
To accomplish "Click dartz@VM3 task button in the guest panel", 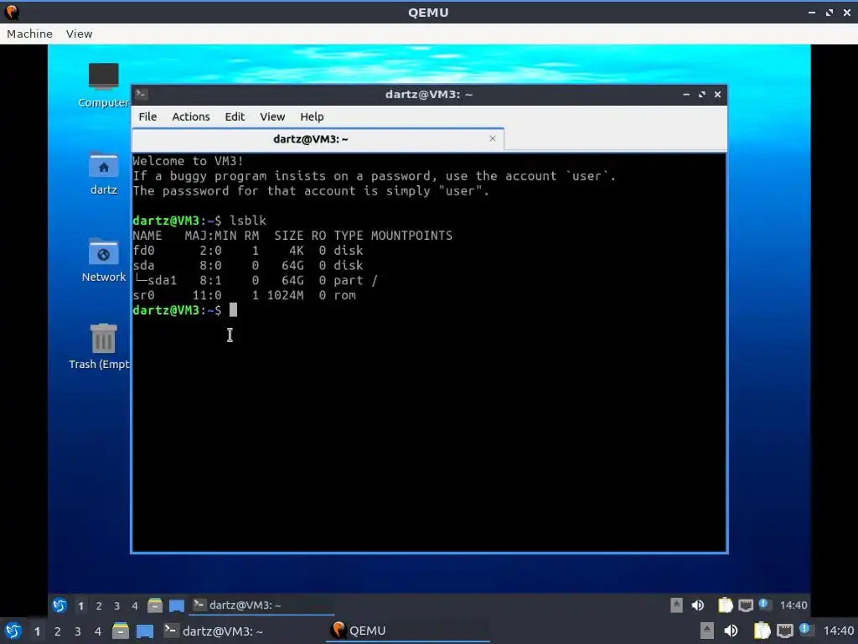I will click(262, 605).
